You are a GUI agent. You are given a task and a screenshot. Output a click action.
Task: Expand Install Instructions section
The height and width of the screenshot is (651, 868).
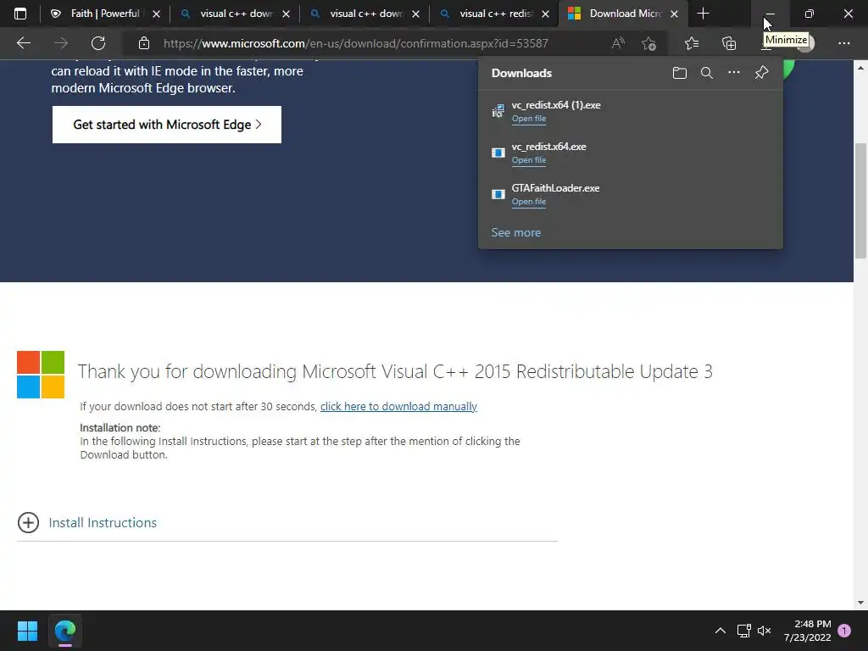tap(28, 522)
